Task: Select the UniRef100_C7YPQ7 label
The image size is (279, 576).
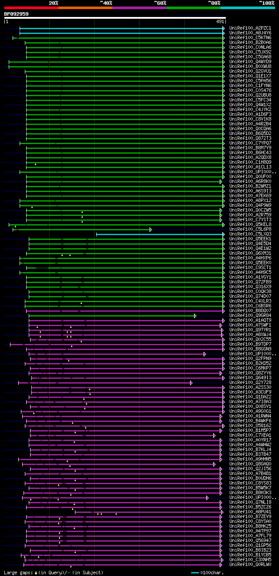Action: point(250,143)
